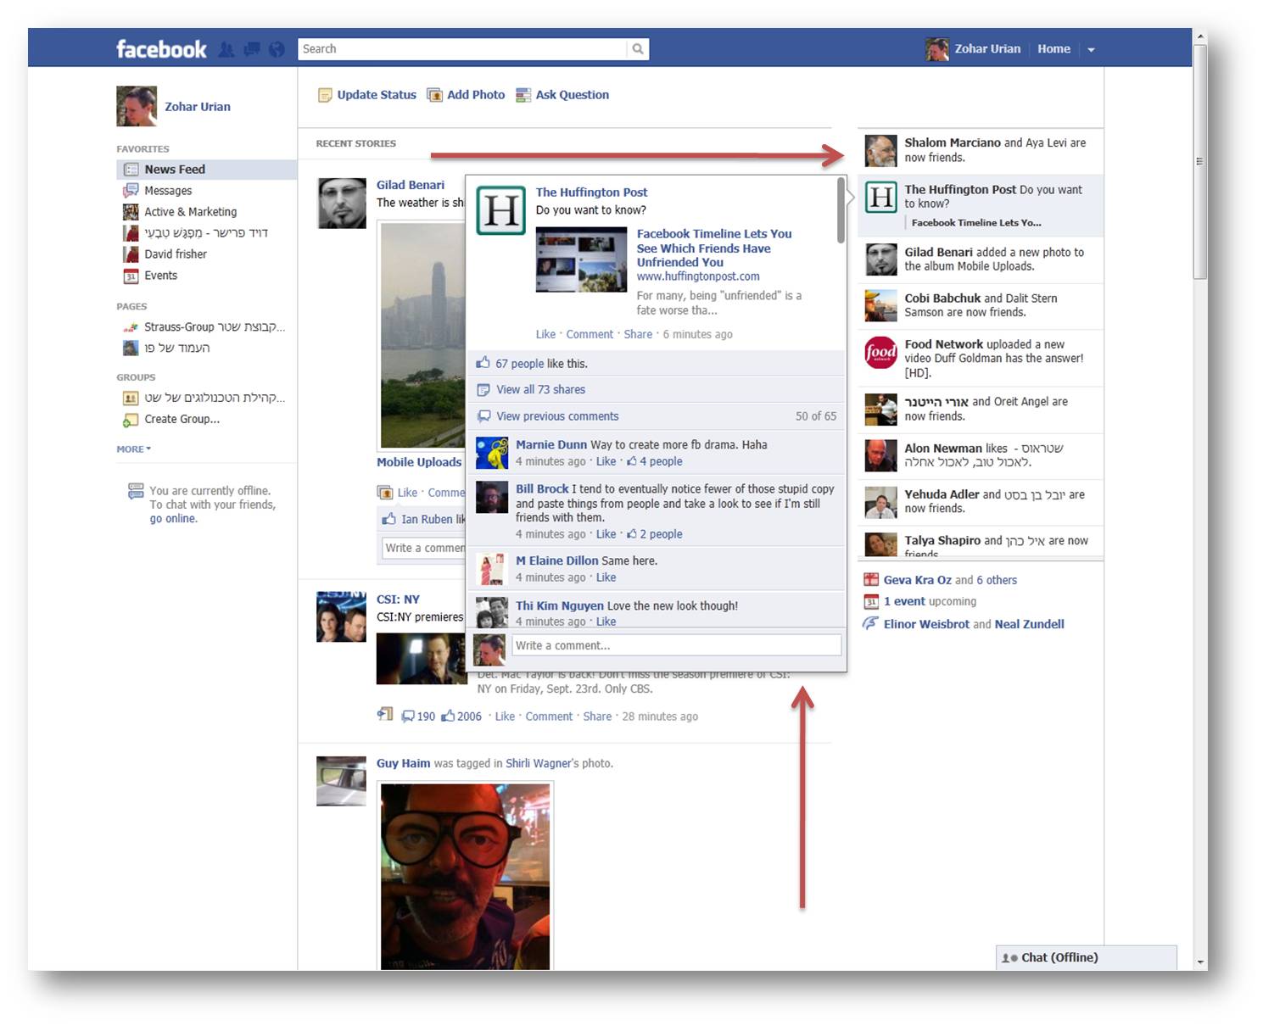Share the Huffington Post story

click(638, 334)
